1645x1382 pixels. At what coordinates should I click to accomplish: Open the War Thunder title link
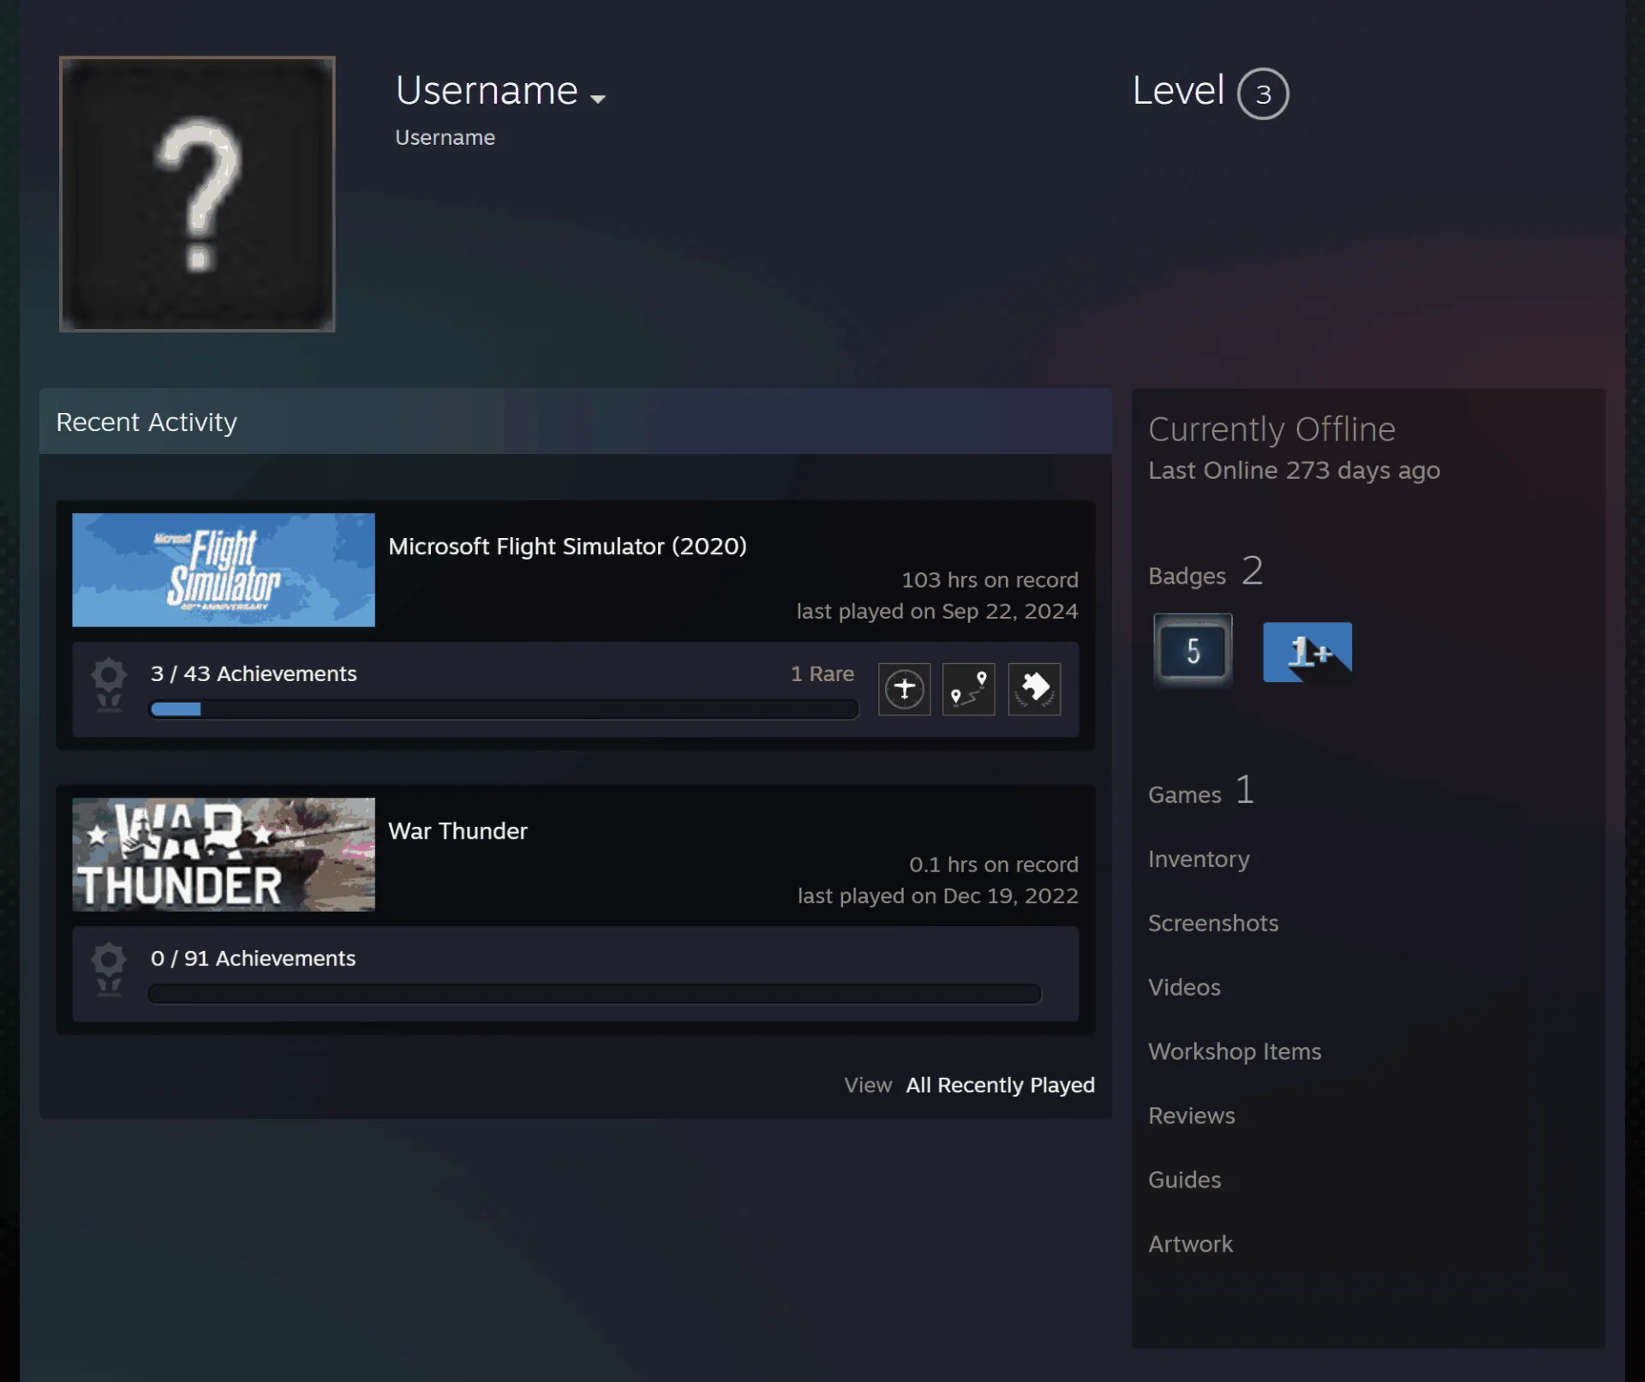[458, 831]
